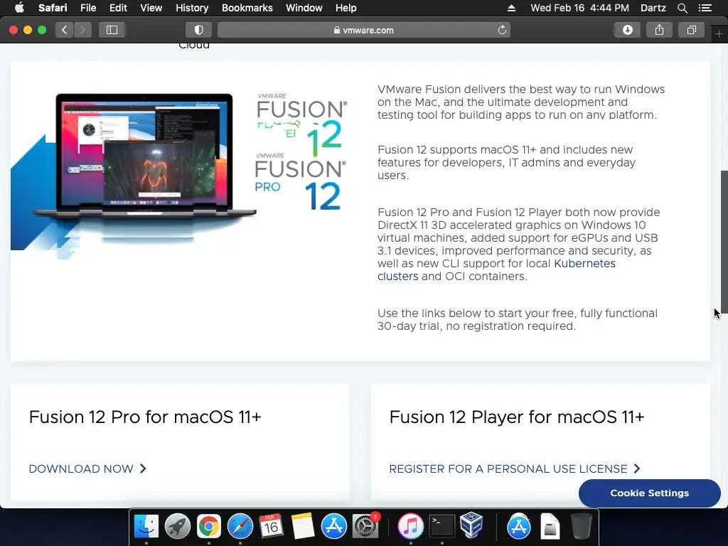Open App Store from the Dock
Viewport: 728px width, 546px height.
[334, 526]
